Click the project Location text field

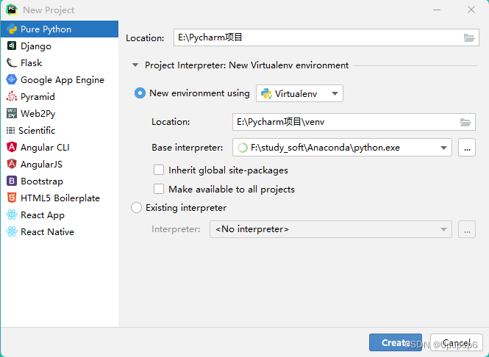(326, 37)
